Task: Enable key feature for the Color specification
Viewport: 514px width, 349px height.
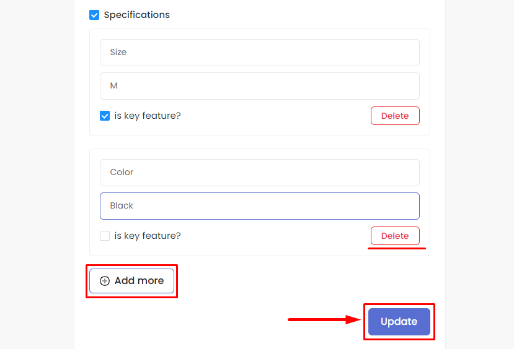Action: pyautogui.click(x=105, y=236)
